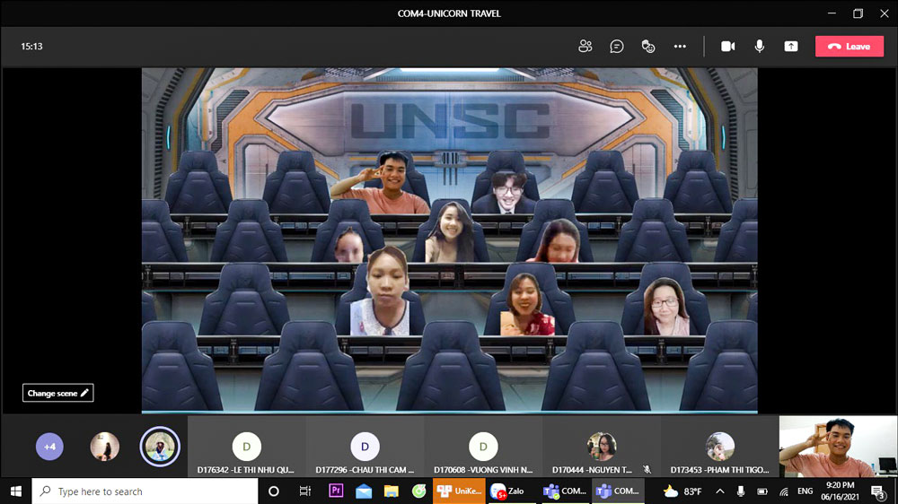Switch to the first Teams COM... window
The height and width of the screenshot is (504, 898).
(x=565, y=491)
